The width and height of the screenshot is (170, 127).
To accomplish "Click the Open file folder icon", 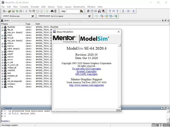I will point(10,11).
